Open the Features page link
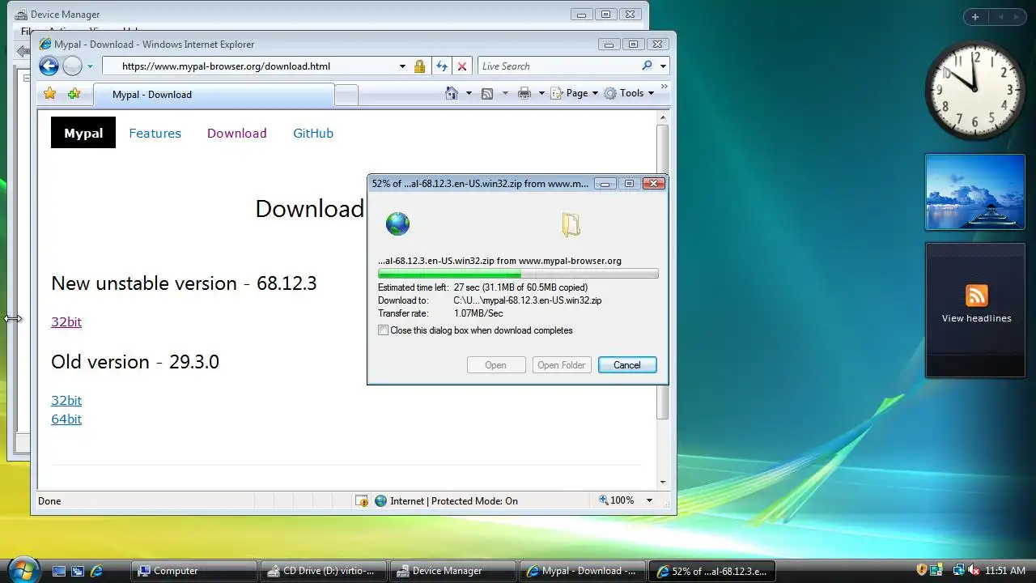Image resolution: width=1036 pixels, height=583 pixels. [x=155, y=134]
